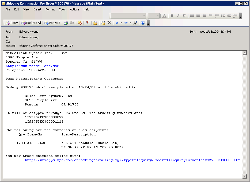Click the Create Rule icon
Screen dimensions: 250x182
[103, 23]
